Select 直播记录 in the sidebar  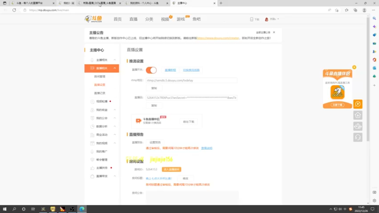point(99,93)
